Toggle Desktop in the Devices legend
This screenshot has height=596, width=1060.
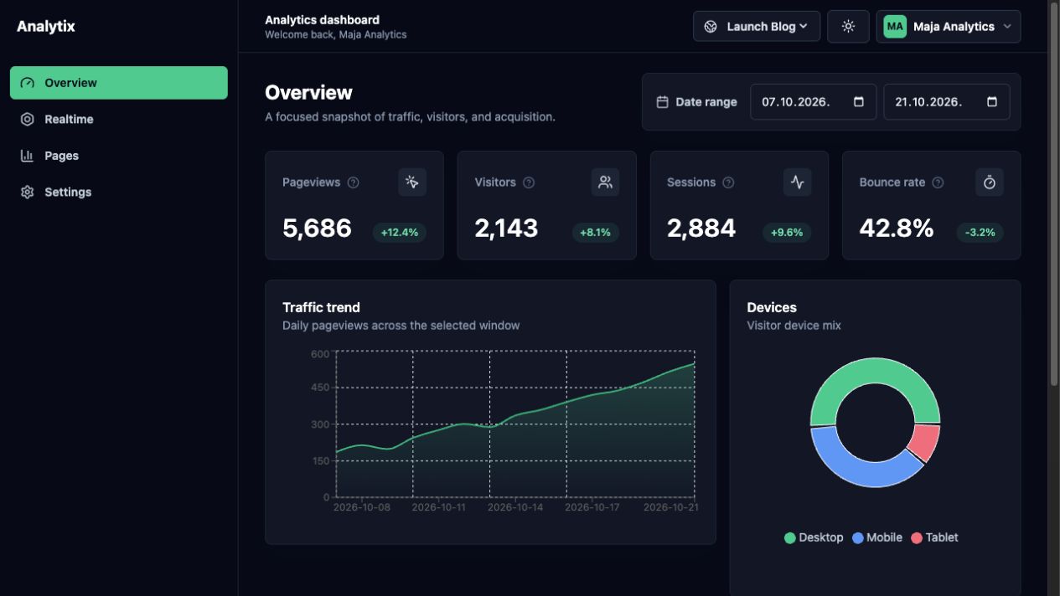814,537
